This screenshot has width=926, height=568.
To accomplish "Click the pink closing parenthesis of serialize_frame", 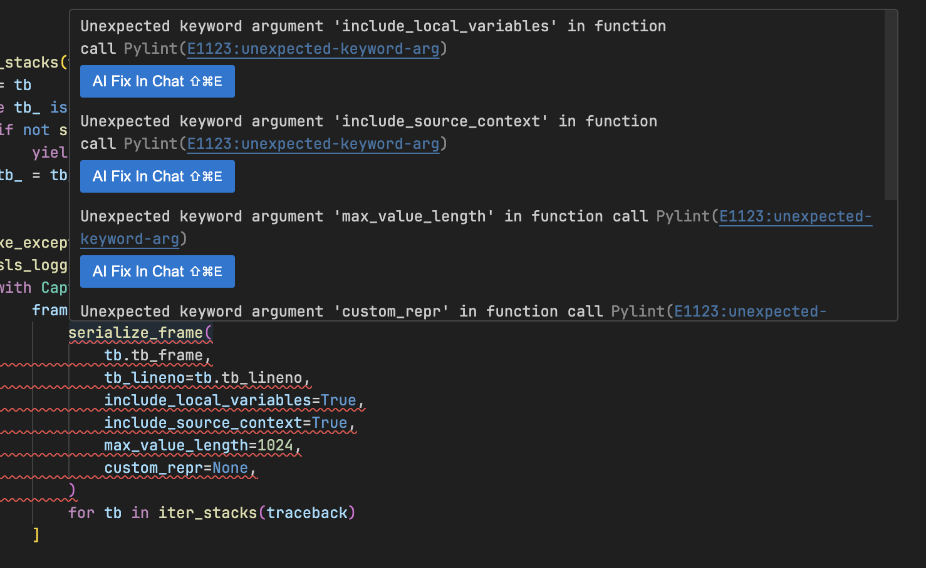I will tap(72, 490).
